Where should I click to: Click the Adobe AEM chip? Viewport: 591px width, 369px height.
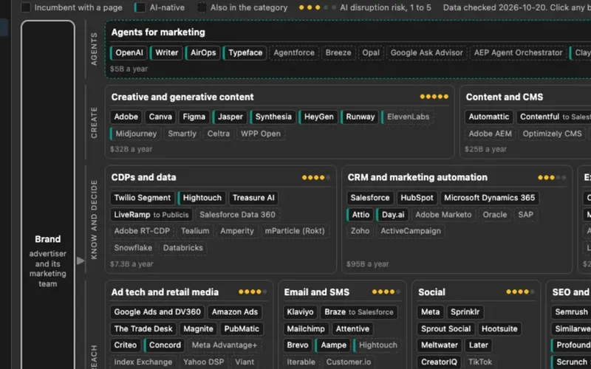[x=490, y=134]
